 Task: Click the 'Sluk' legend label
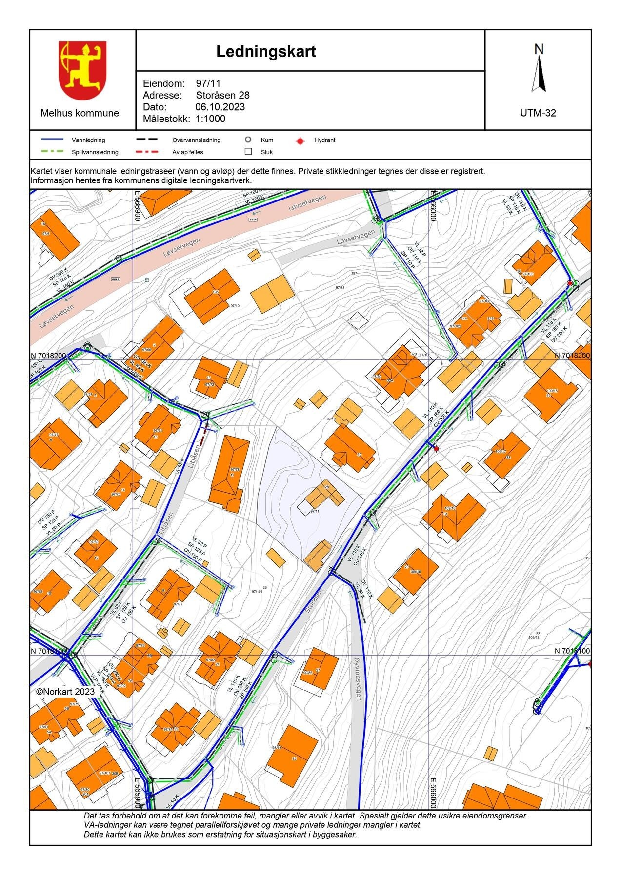[267, 152]
